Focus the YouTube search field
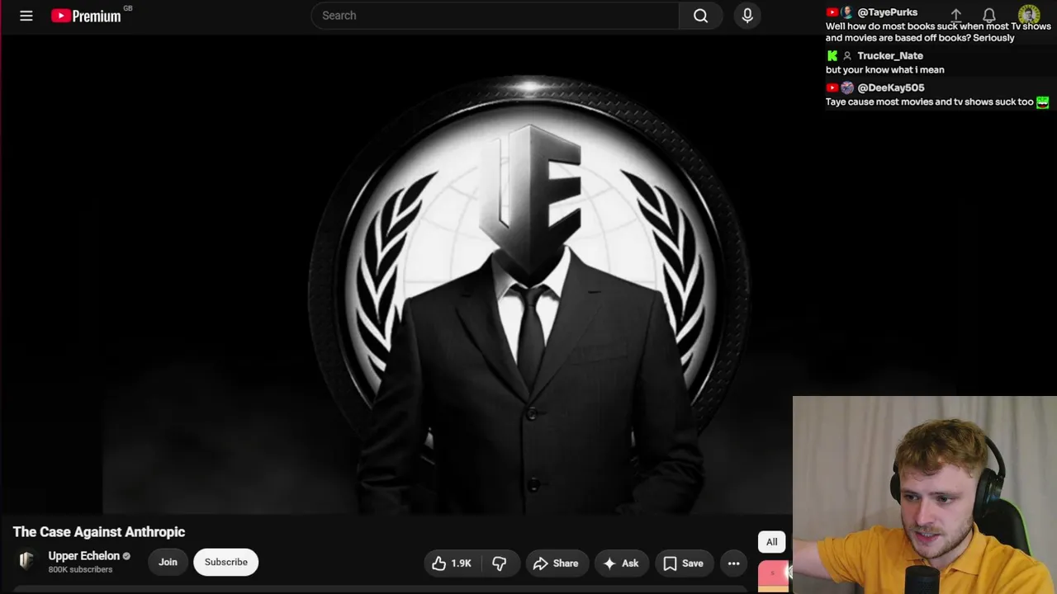 pos(495,16)
